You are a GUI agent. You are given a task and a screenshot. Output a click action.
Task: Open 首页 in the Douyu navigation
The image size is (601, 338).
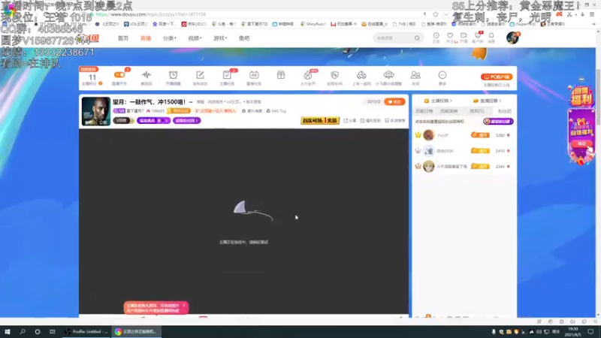[123, 38]
